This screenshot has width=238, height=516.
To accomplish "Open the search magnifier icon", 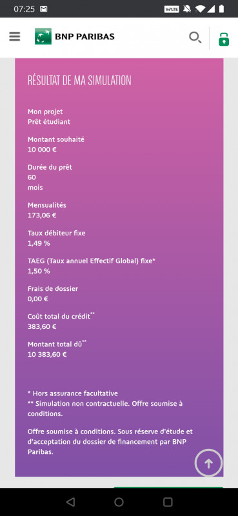I will [195, 37].
